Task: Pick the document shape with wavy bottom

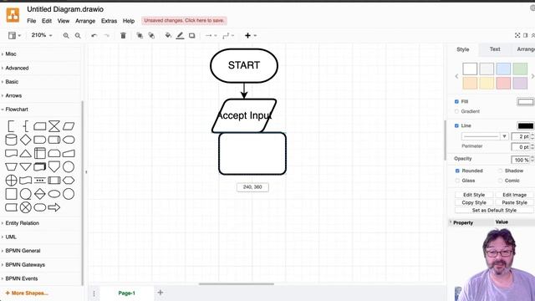Action: pyautogui.click(x=11, y=154)
